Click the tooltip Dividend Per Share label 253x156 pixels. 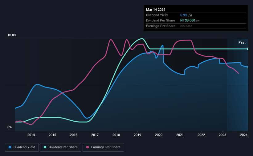pos(161,21)
